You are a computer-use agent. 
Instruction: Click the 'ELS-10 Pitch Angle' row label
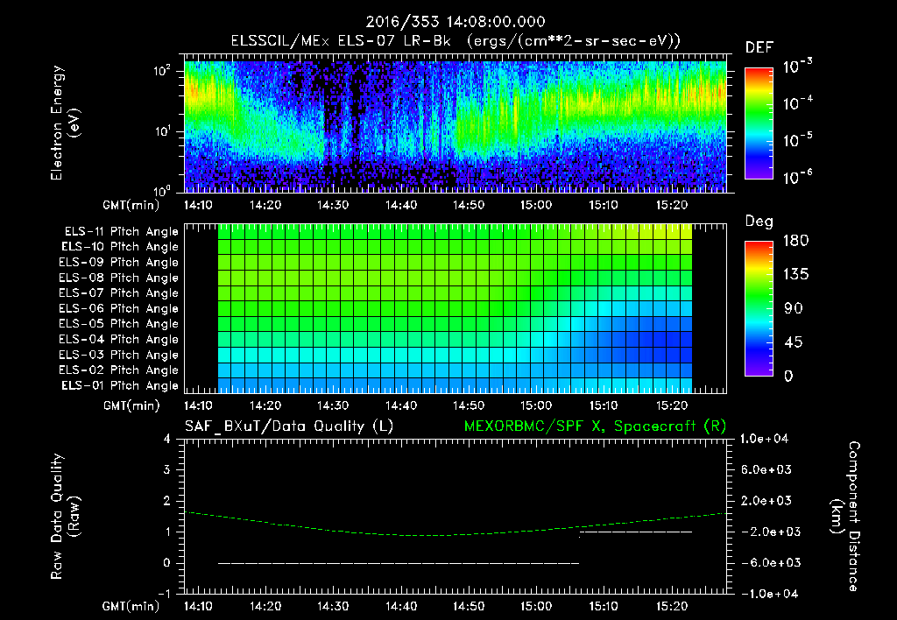120,247
